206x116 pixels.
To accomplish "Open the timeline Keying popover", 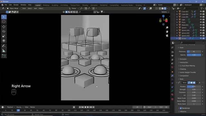I will click(x=20, y=107).
